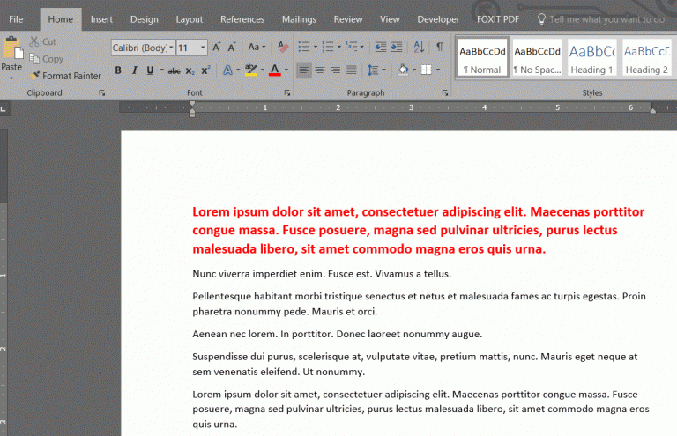Open the numbering library dropdown arrow
This screenshot has height=436, width=677.
coord(339,47)
